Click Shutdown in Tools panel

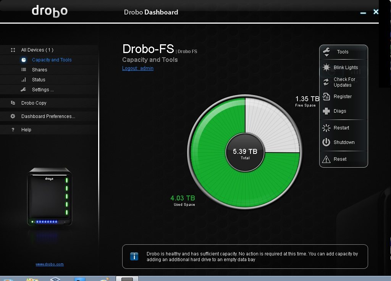pyautogui.click(x=344, y=142)
